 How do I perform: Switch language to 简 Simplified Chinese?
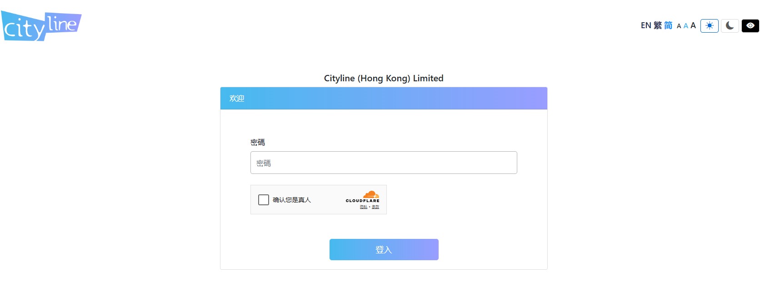point(668,25)
